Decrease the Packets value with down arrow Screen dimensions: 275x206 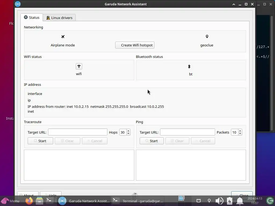point(240,134)
